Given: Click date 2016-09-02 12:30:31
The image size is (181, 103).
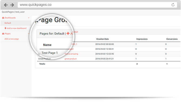Looking at the screenshot, I should tap(105, 49).
